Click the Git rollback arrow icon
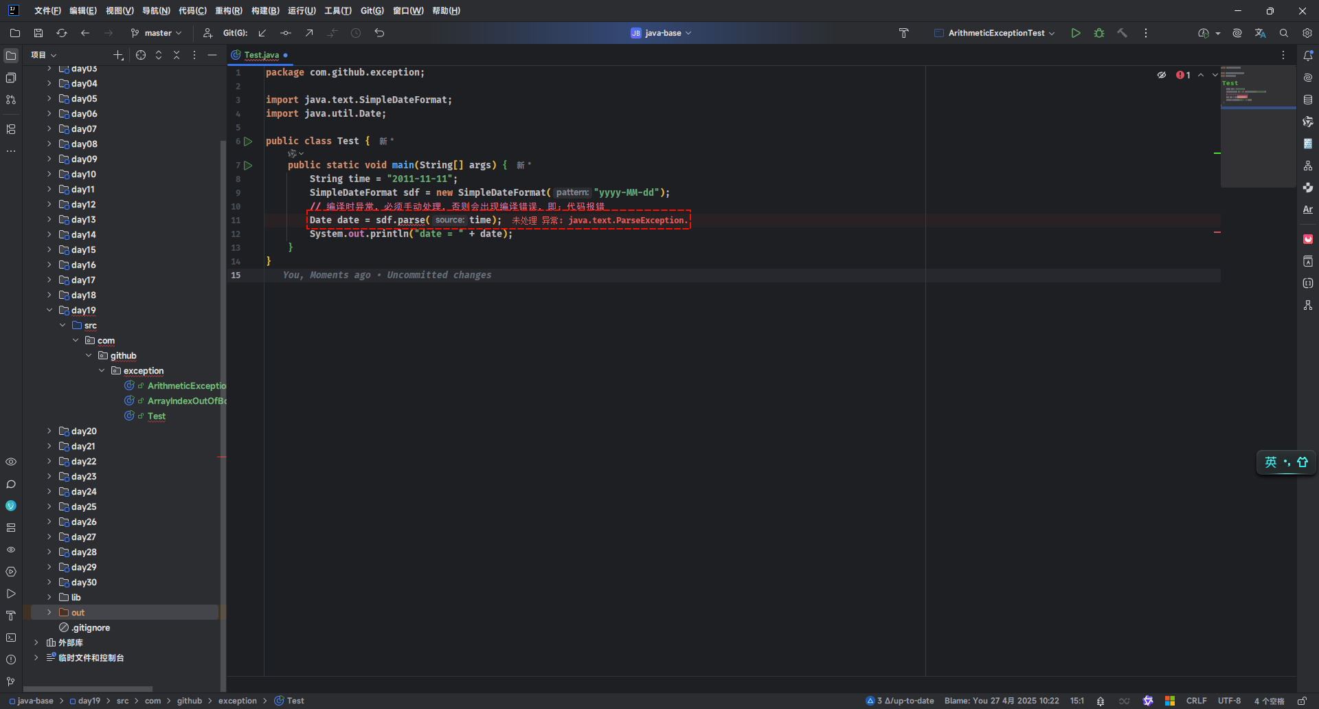This screenshot has height=709, width=1319. pos(379,33)
